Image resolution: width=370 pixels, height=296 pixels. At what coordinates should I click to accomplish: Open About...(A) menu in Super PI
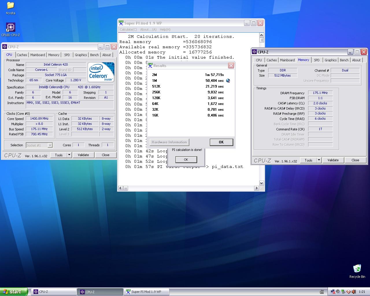tap(148, 29)
